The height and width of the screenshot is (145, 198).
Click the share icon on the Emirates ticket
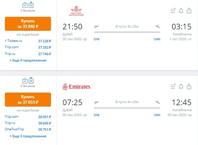pyautogui.click(x=189, y=86)
